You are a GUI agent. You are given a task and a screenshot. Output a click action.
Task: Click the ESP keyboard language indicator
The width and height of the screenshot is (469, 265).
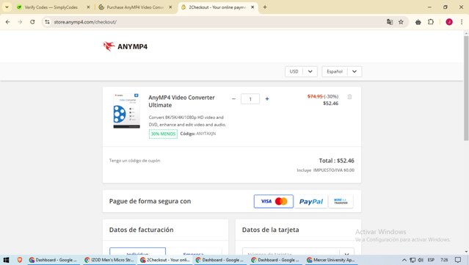pyautogui.click(x=431, y=260)
